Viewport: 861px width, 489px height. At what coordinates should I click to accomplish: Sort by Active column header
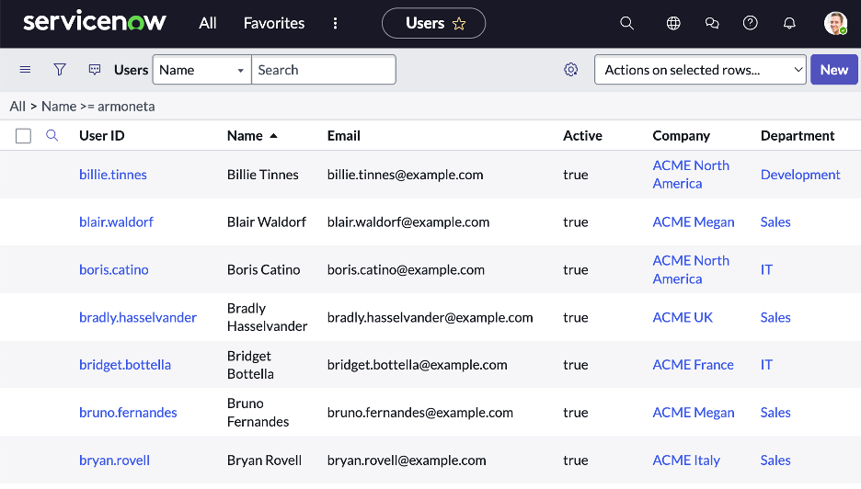click(x=582, y=135)
